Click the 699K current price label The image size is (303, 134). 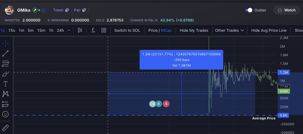[x=284, y=91]
